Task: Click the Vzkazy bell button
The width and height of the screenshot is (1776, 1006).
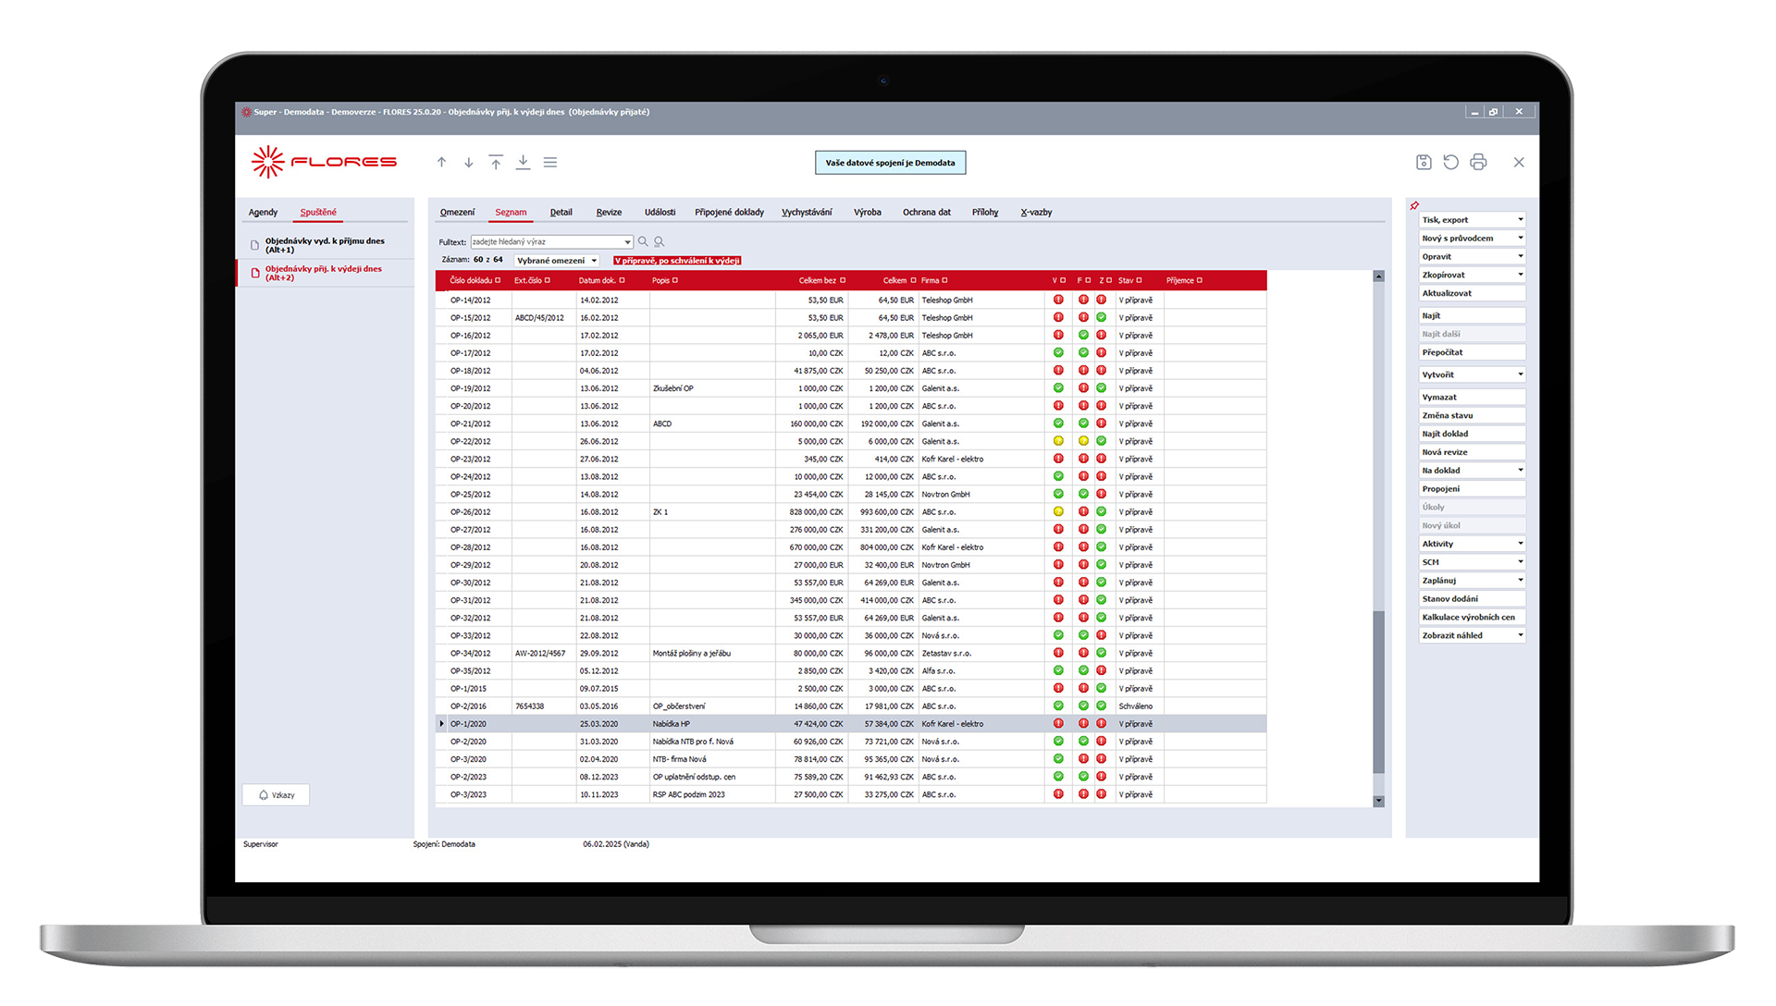Action: 277,795
